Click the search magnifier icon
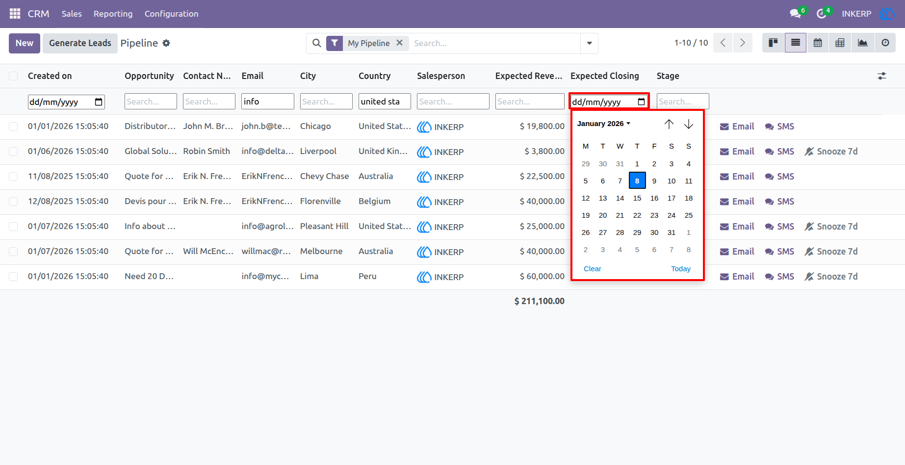 coord(317,43)
